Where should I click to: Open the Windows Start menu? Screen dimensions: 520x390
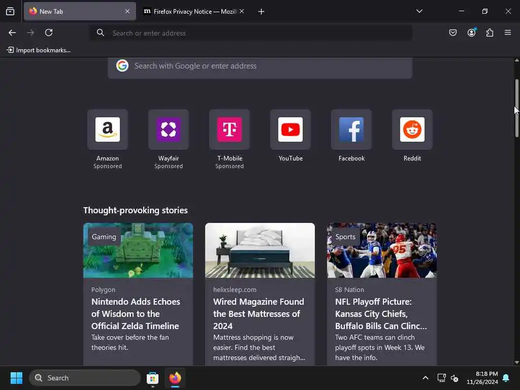[16, 378]
